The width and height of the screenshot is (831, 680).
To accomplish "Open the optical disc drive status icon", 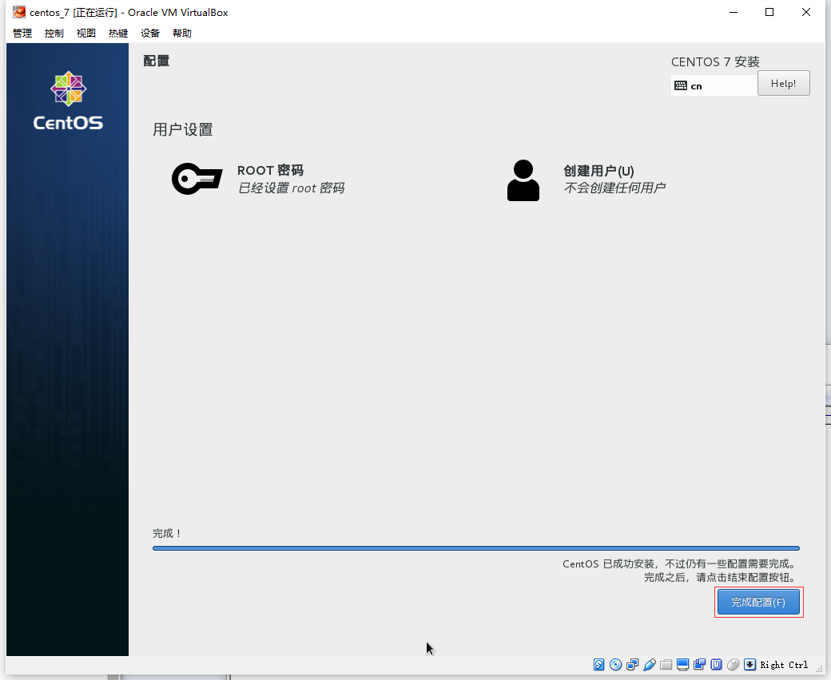I will click(616, 665).
